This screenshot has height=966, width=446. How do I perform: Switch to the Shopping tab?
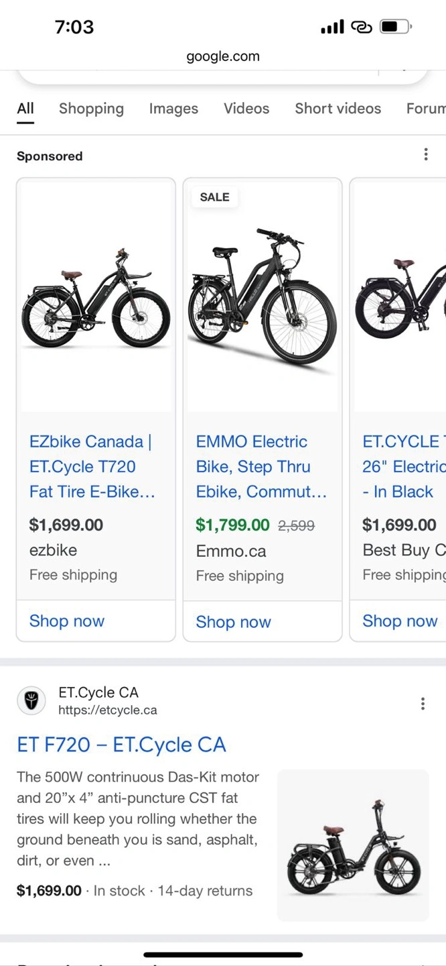91,109
